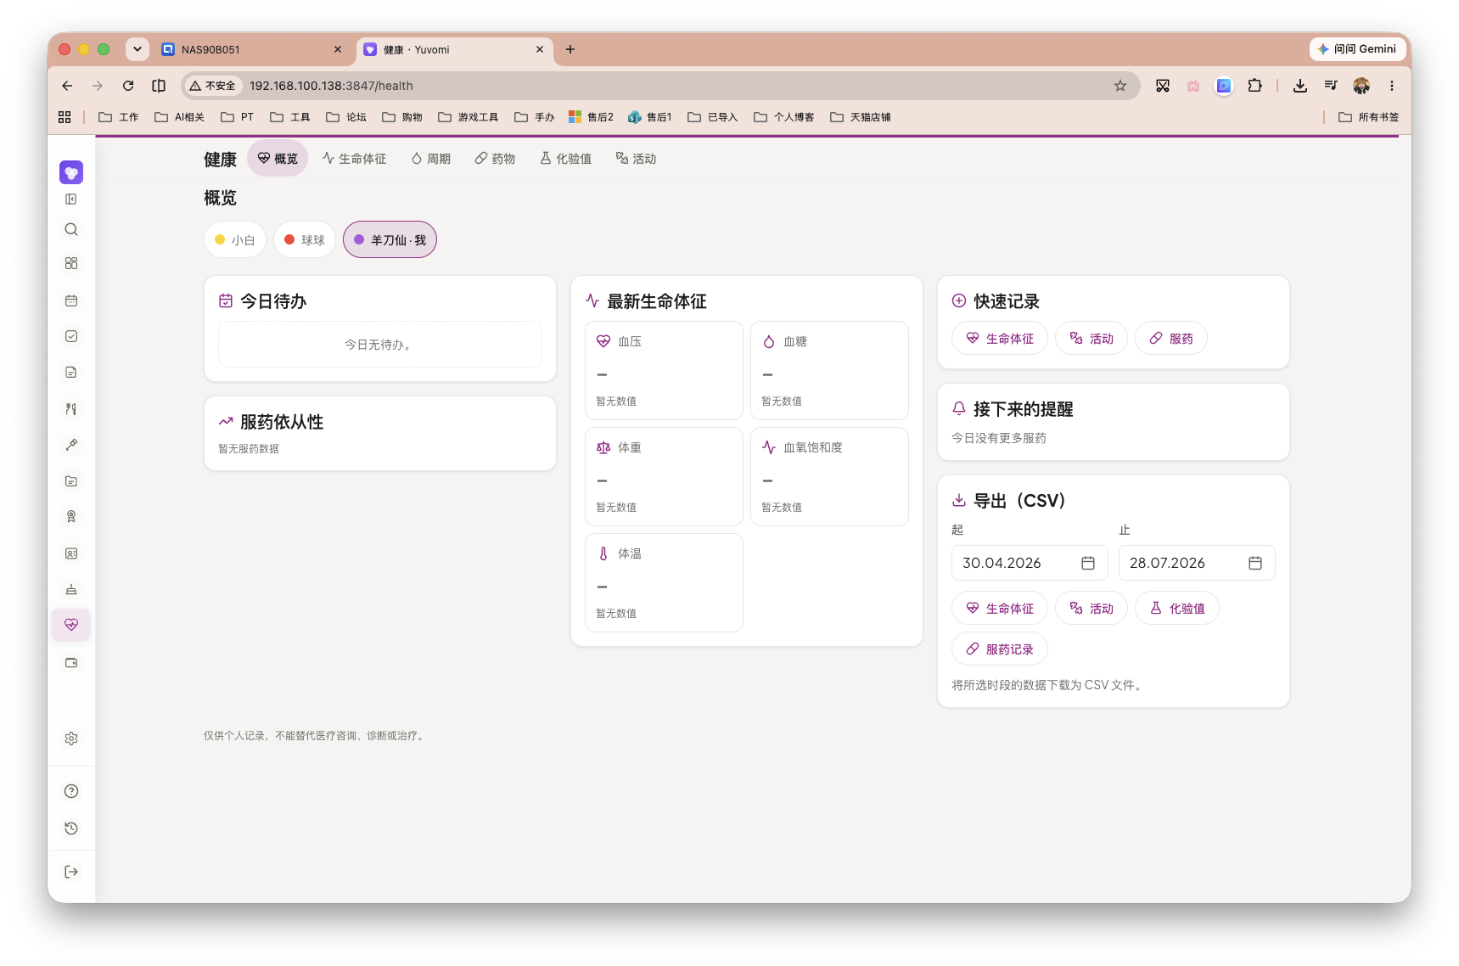Open the contacts card icon in sidebar

coord(71,553)
